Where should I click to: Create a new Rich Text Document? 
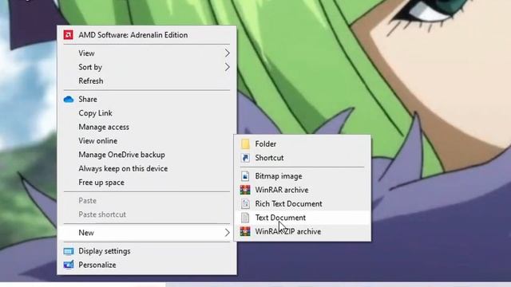(302, 204)
